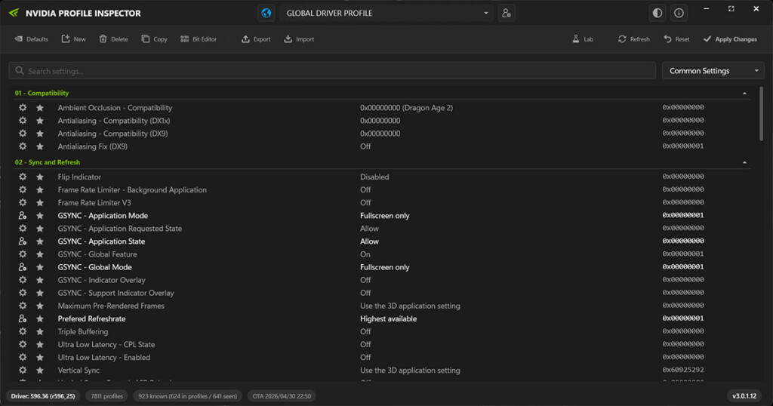Click Apply Changes
The image size is (773, 406).
730,39
